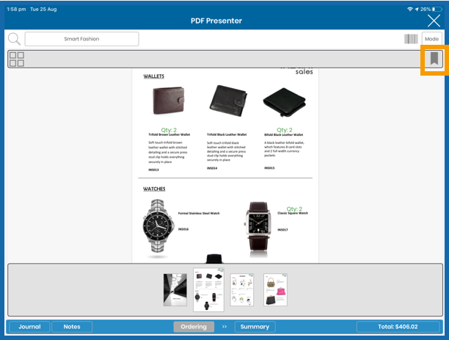Viewport: 449px width, 340px height.
Task: Click the Smart Fashion search field
Action: 82,39
